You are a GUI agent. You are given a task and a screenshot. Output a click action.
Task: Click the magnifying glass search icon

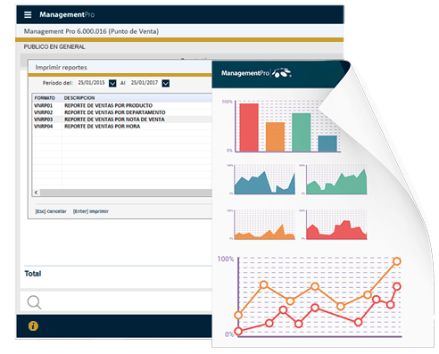(34, 302)
